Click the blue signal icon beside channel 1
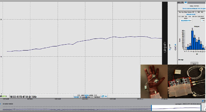 175,45
